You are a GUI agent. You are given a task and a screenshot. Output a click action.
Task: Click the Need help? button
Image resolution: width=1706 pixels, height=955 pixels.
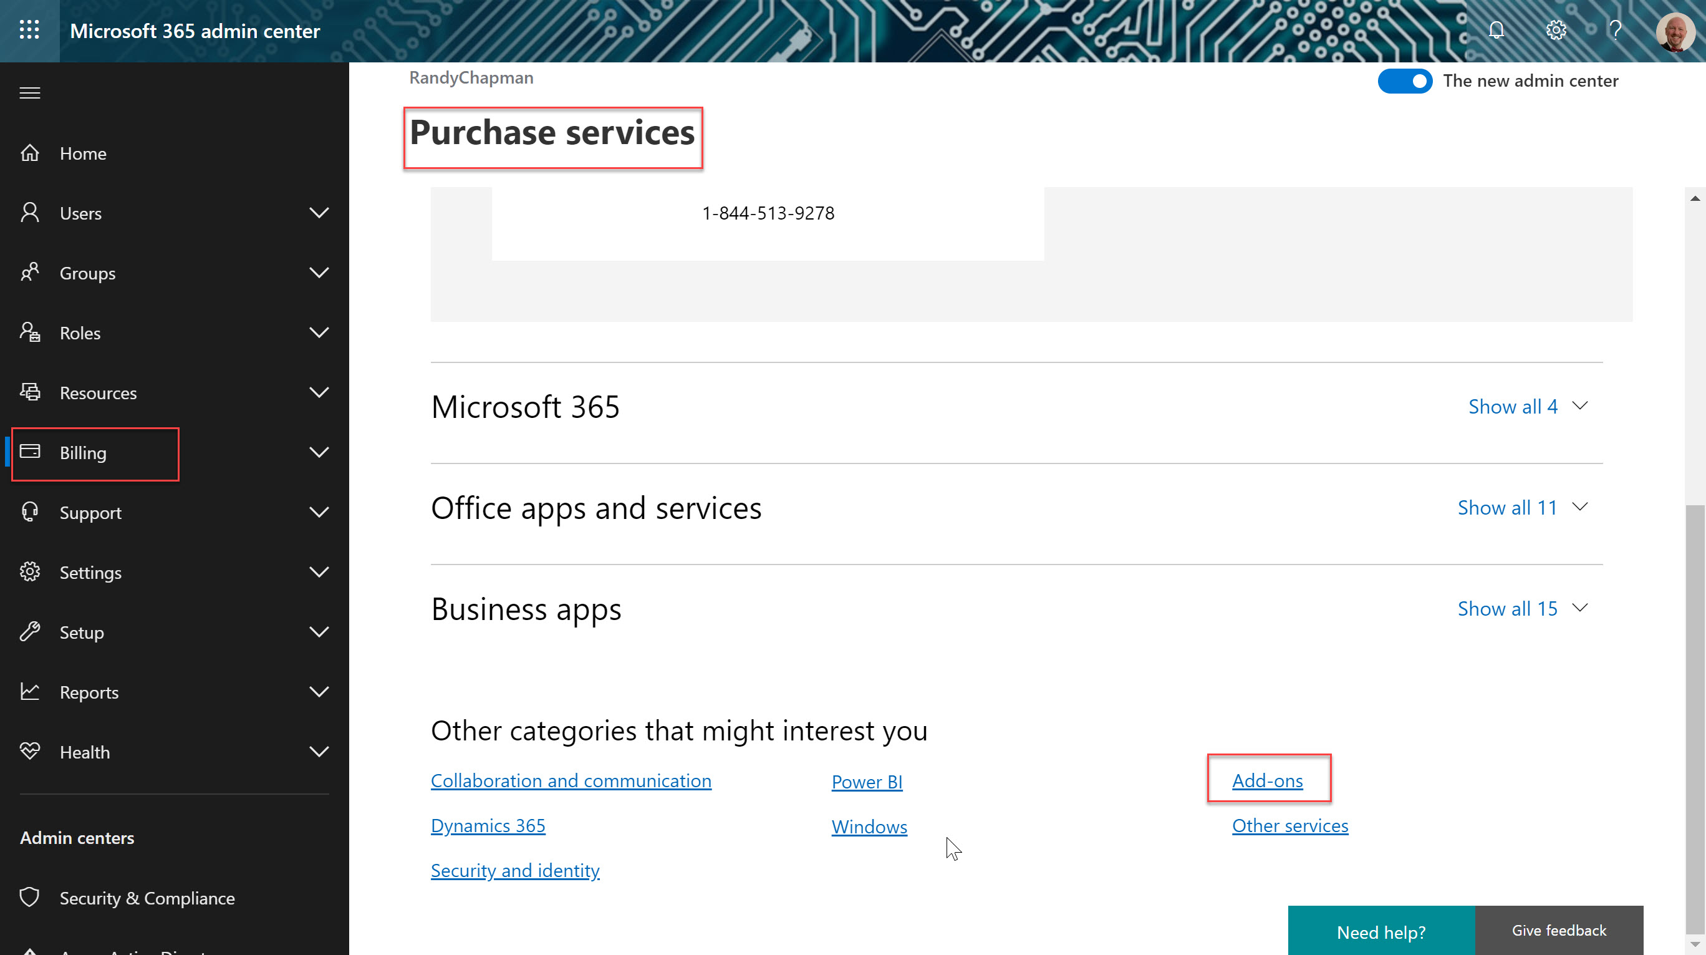(x=1381, y=932)
